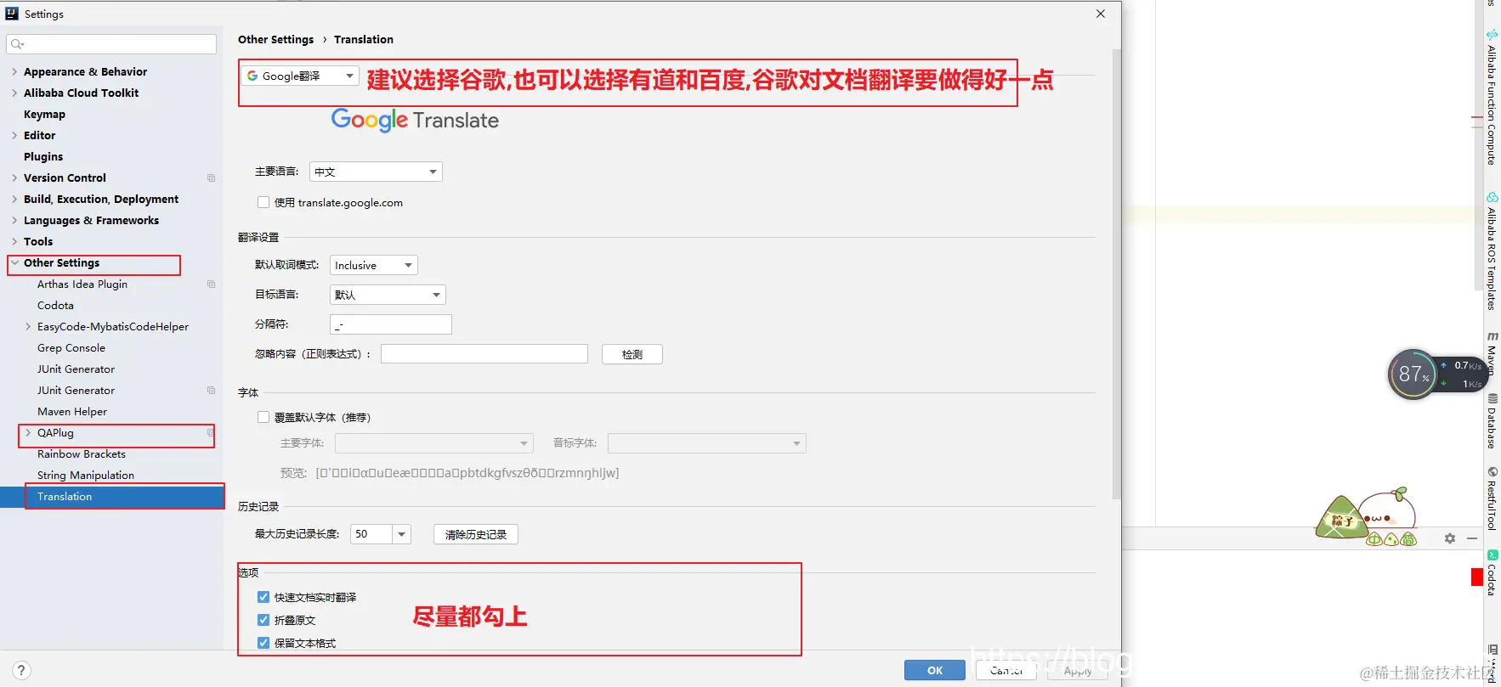Uncheck the 快速文档实时翻译 checkbox
The height and width of the screenshot is (687, 1501).
coord(263,598)
